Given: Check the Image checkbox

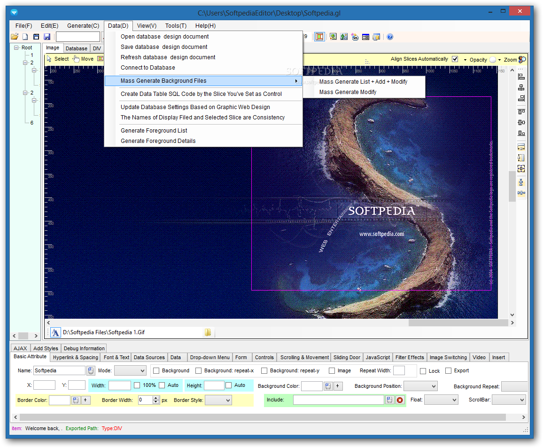Looking at the screenshot, I should [332, 371].
